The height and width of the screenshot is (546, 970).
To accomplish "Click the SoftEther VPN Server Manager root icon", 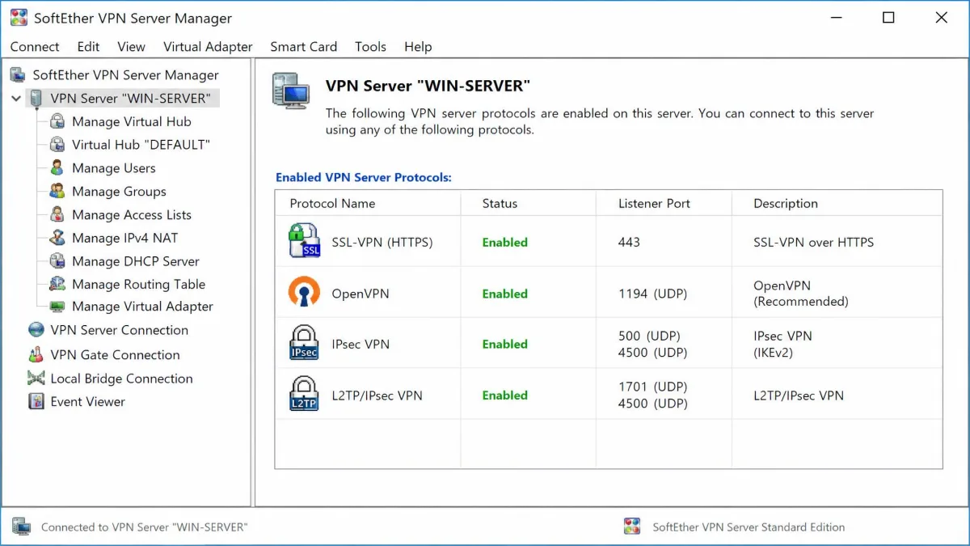I will pos(18,75).
